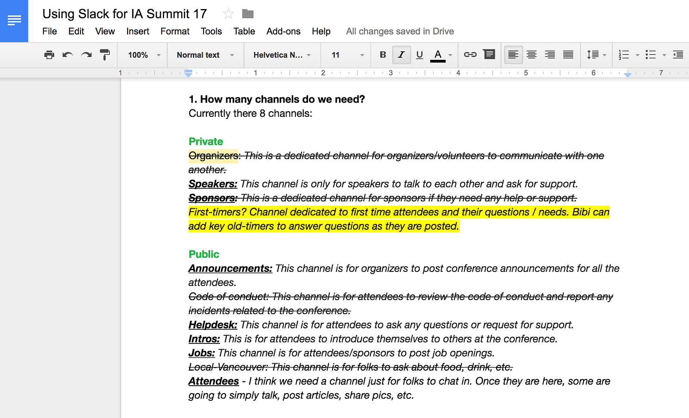Insert a comment using the comment icon

coord(489,54)
